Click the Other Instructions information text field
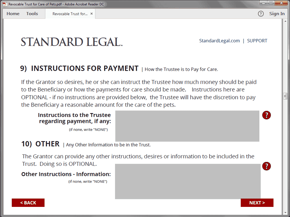Viewport: 290px width, 217px height. coord(188,181)
